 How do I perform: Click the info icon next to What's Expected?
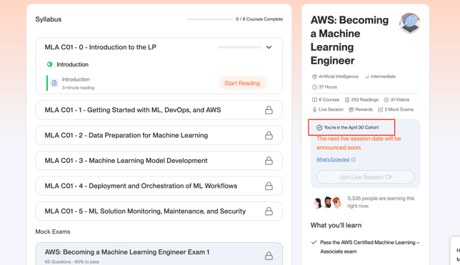point(353,160)
